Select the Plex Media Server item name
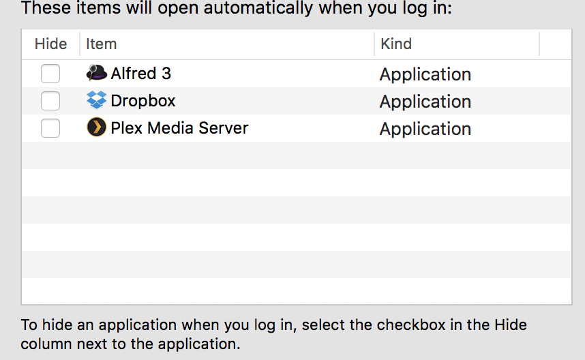This screenshot has width=585, height=360. pos(179,128)
